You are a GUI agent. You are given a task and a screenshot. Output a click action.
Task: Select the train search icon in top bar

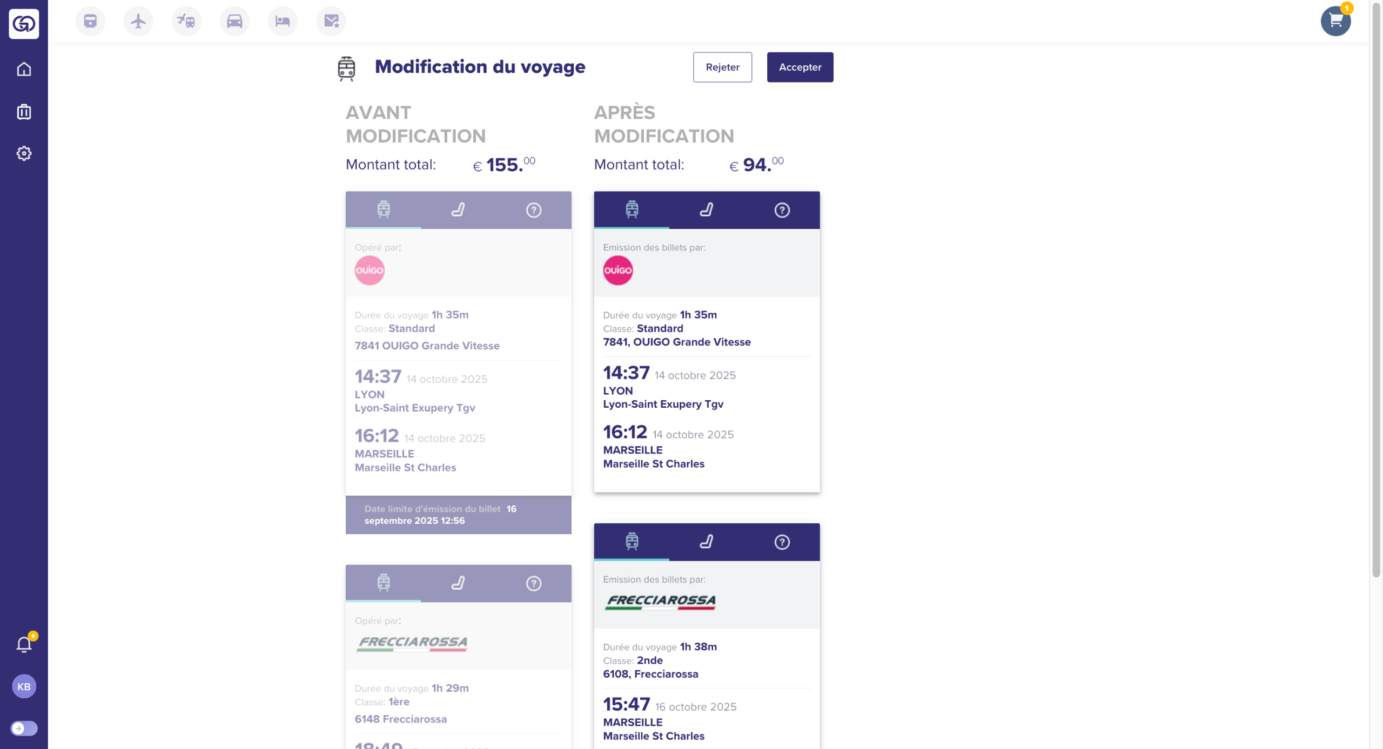click(x=90, y=21)
